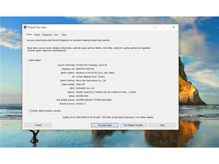Image resolution: width=219 pixels, height=164 pixels.
Task: Click Micro-Star International Co., Ltd. text
Action: pyautogui.click(x=91, y=81)
